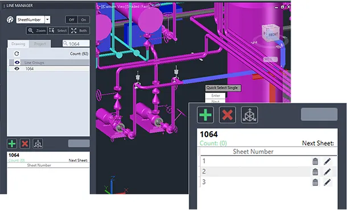Delete sheet number 3 with trash icon
This screenshot has width=347, height=210.
(x=315, y=182)
